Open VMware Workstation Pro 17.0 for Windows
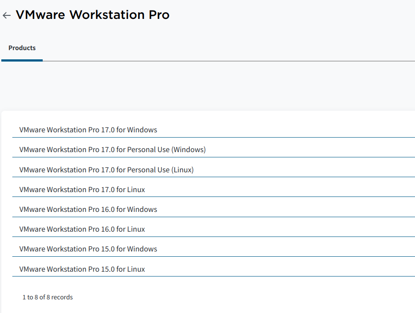Image resolution: width=415 pixels, height=313 pixels. coord(88,130)
